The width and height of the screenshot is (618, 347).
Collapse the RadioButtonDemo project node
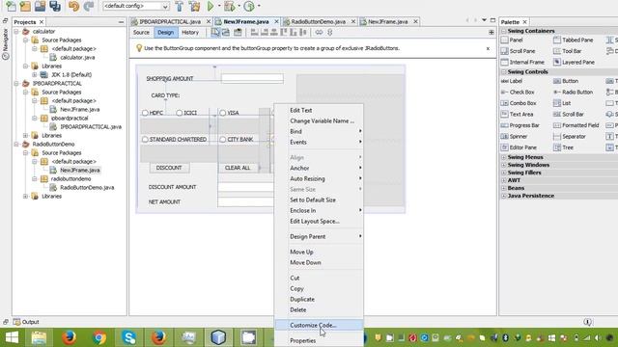click(16, 144)
